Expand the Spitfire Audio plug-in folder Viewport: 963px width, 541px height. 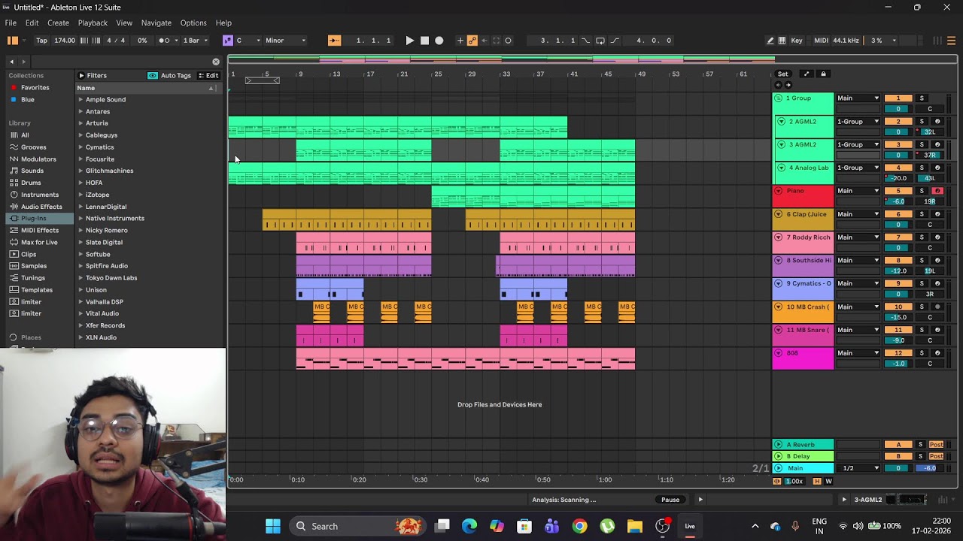pos(81,266)
